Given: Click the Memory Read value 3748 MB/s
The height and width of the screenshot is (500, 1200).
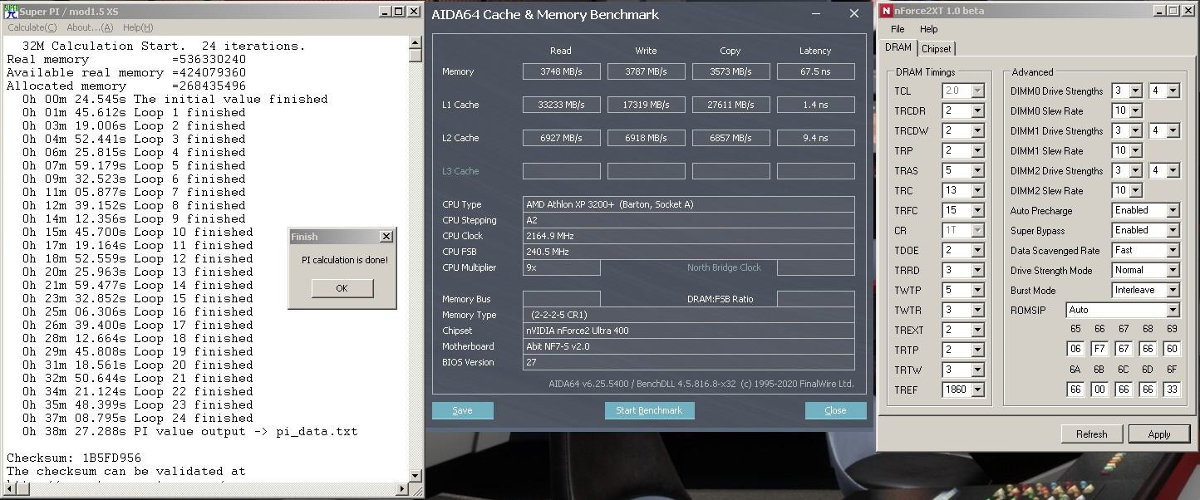Looking at the screenshot, I should [562, 71].
